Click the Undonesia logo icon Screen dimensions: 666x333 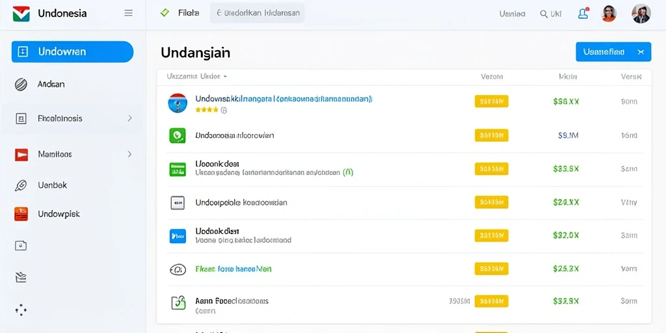pyautogui.click(x=21, y=14)
